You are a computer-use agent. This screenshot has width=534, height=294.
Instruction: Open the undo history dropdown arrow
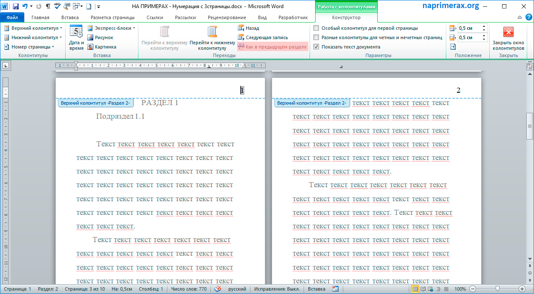(31, 6)
